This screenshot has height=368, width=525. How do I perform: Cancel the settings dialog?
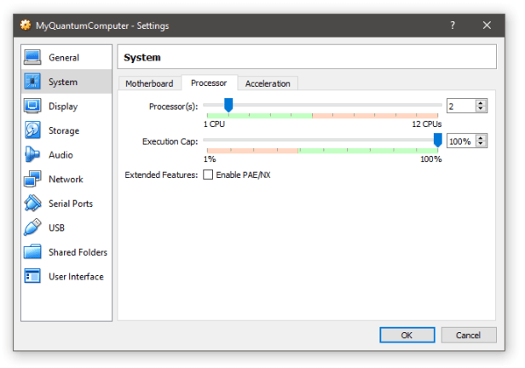(468, 335)
